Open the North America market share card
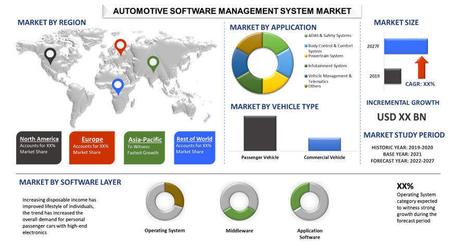458x245 pixels. [x=39, y=148]
